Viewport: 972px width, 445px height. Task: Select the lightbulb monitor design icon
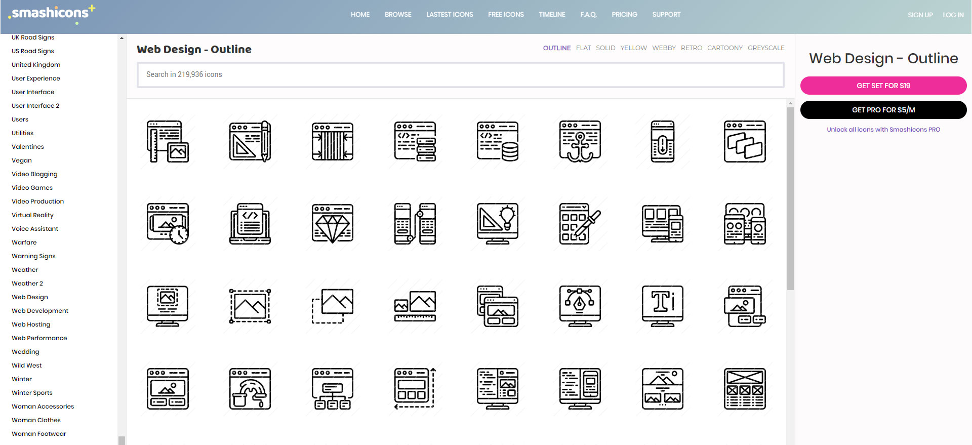[498, 224]
